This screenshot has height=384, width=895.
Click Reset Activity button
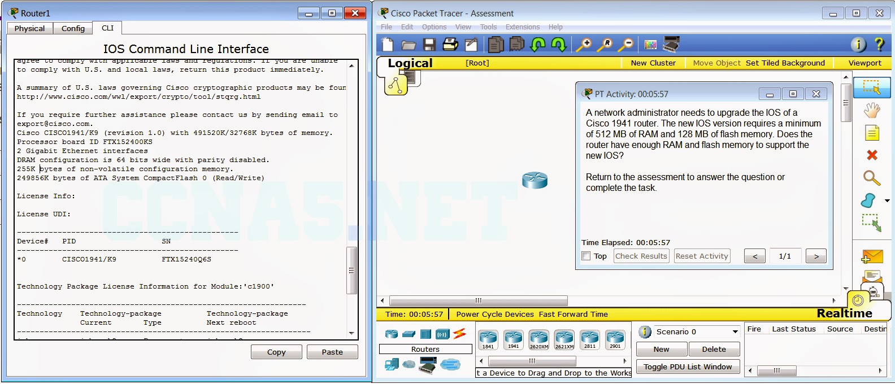(x=702, y=256)
